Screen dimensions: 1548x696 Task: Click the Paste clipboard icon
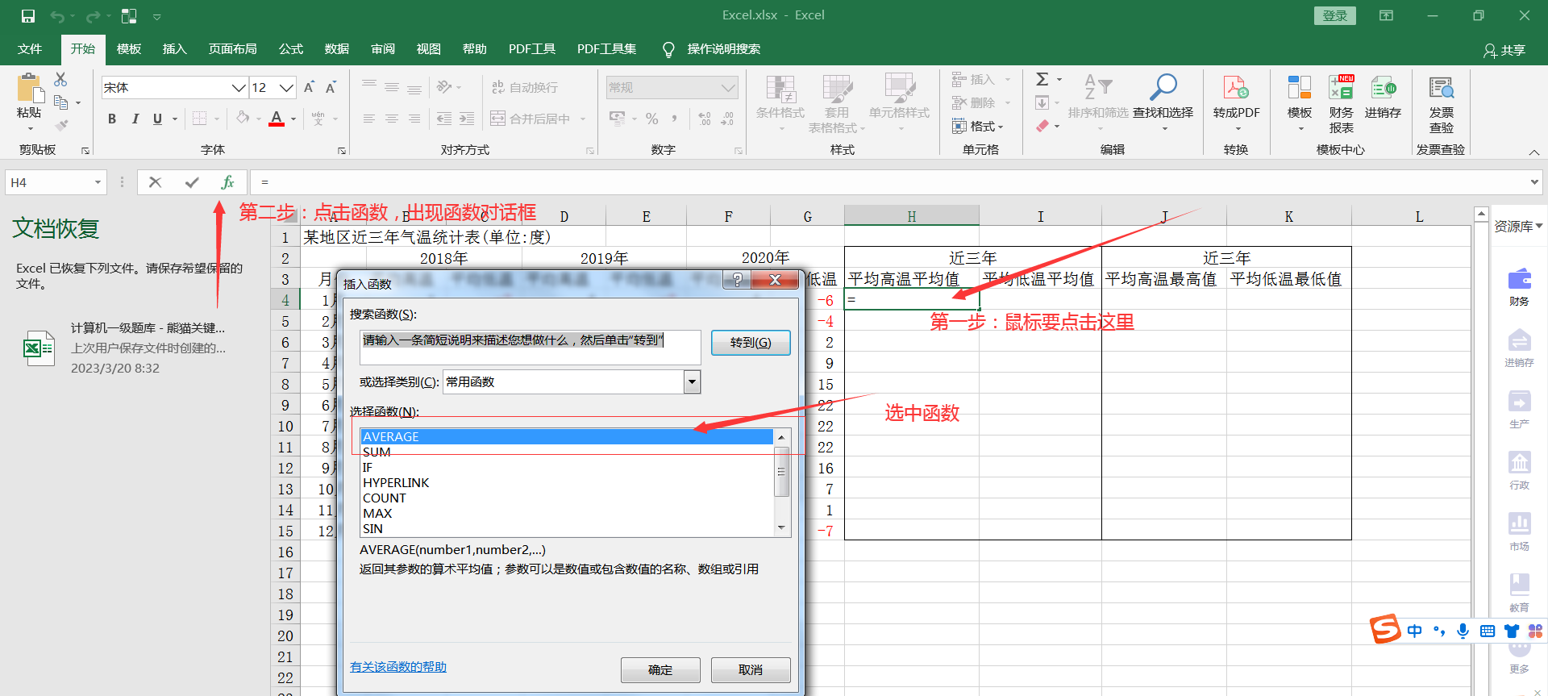(30, 89)
